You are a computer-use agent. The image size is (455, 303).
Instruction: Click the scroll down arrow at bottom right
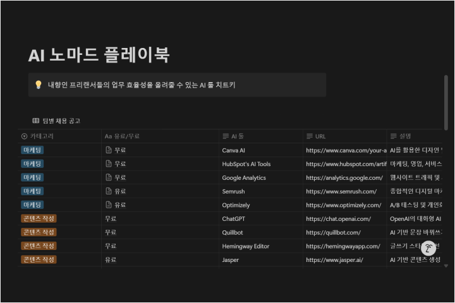pyautogui.click(x=446, y=266)
